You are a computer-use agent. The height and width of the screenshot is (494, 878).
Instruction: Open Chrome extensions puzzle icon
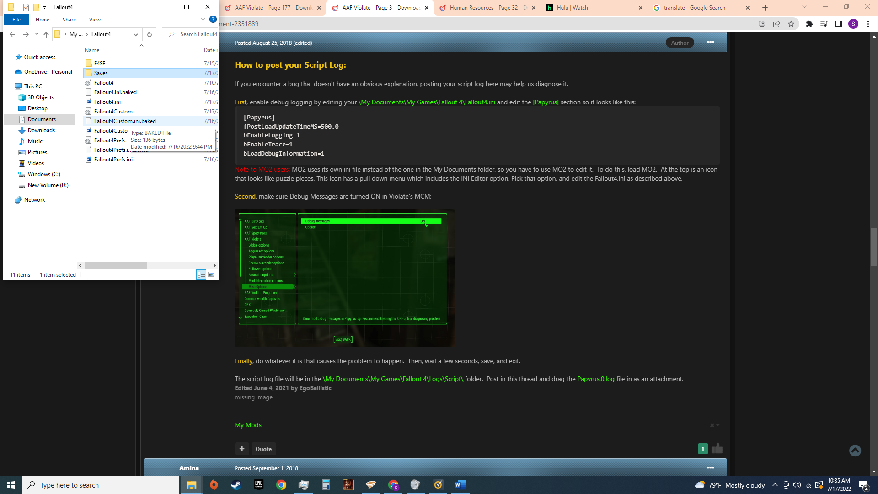(x=809, y=24)
